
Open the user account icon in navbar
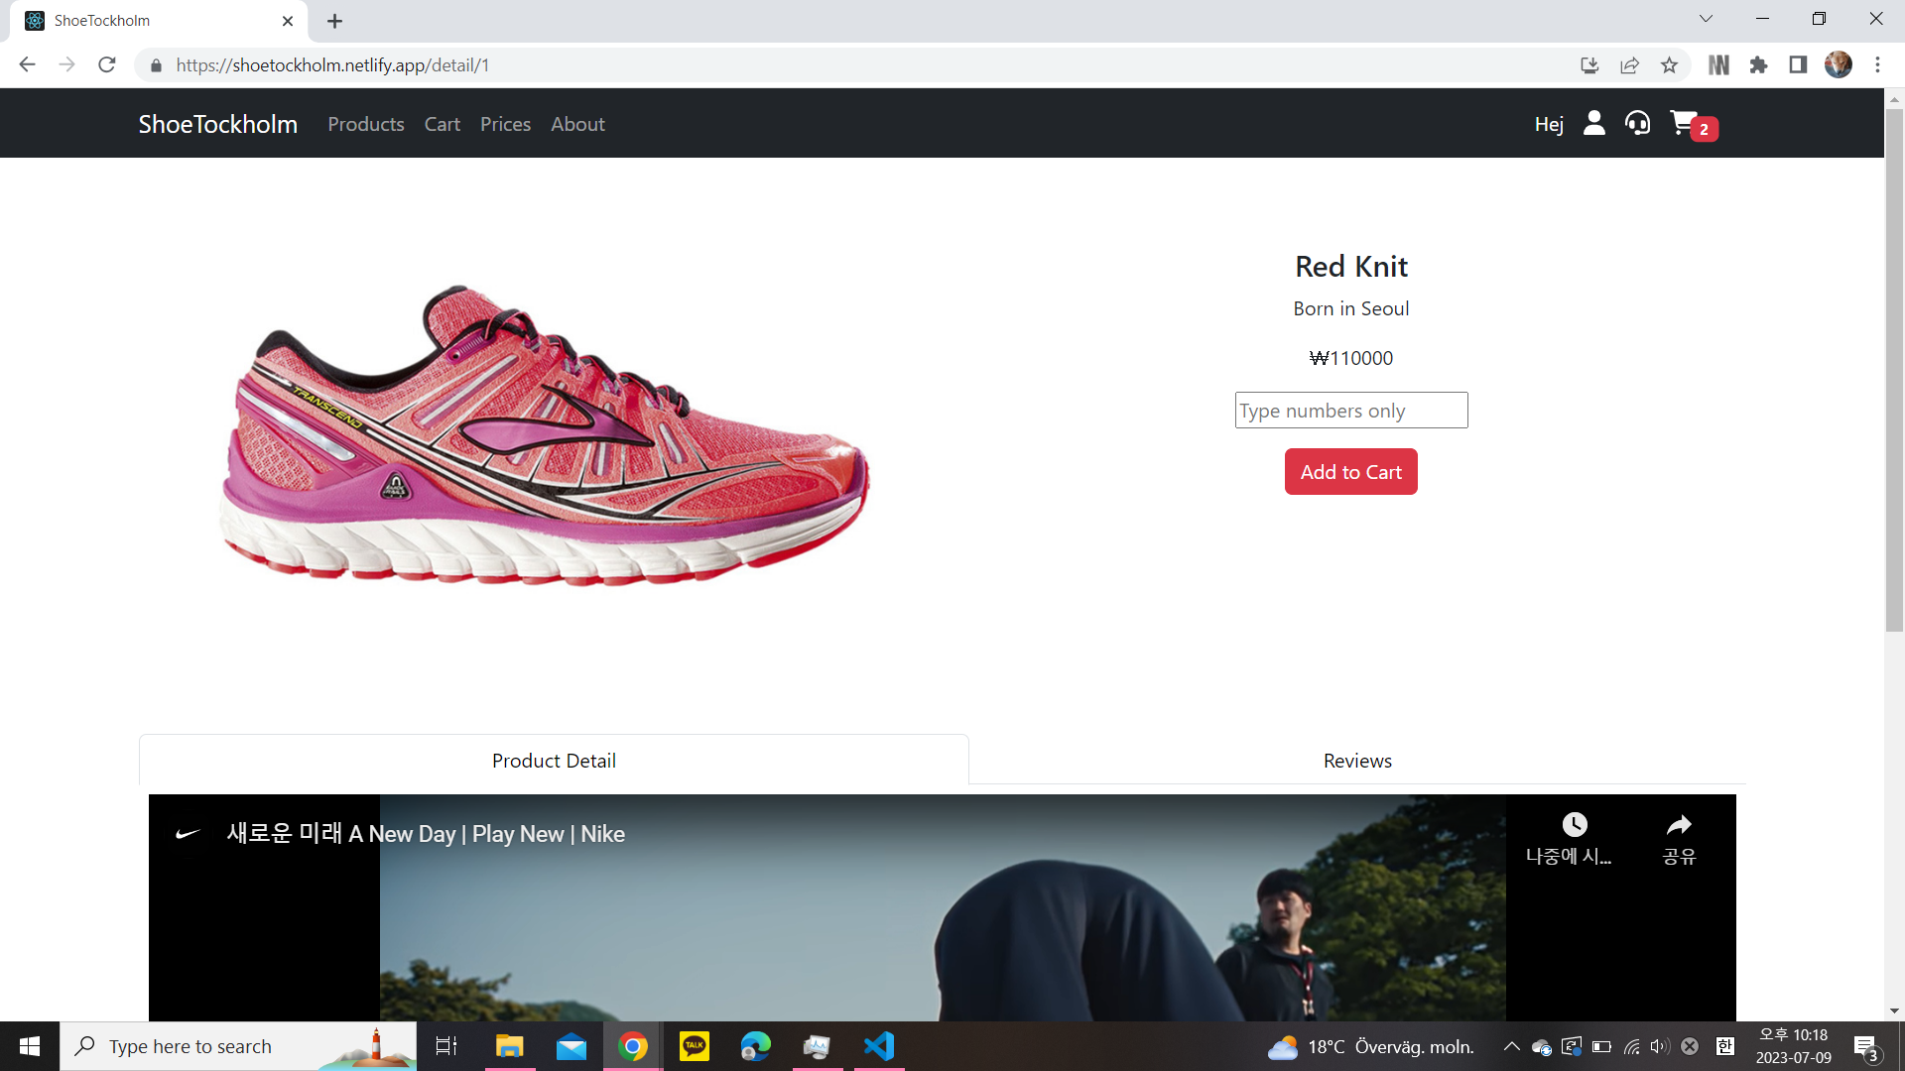coord(1593,123)
